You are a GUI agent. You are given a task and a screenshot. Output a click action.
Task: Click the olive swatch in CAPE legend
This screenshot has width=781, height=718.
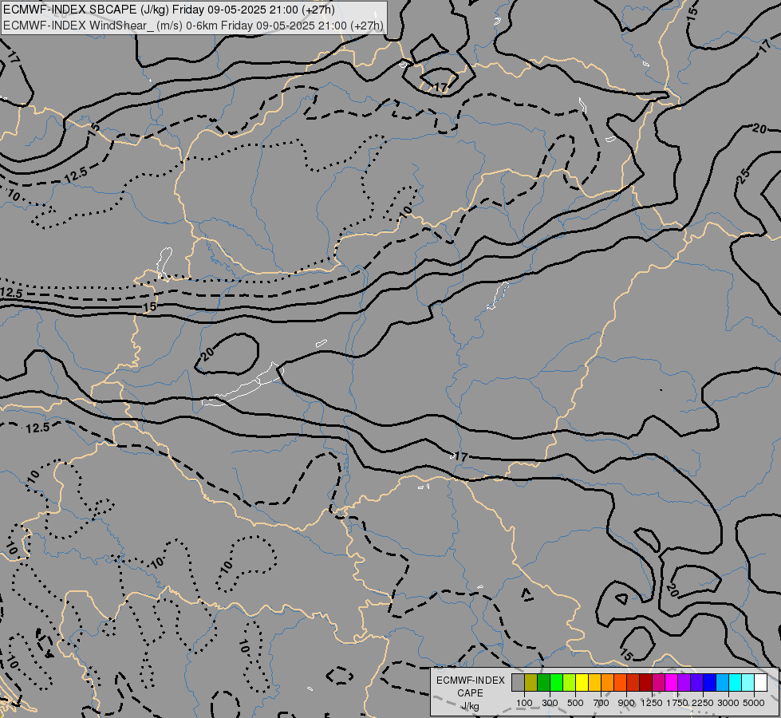[x=531, y=683]
